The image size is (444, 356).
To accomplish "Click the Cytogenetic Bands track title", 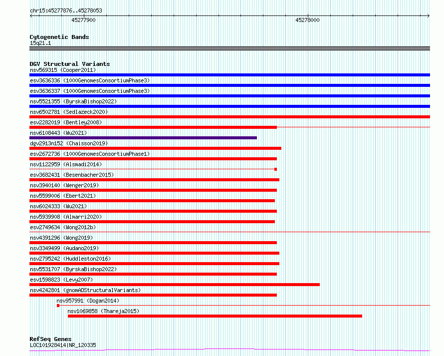I will pyautogui.click(x=59, y=37).
